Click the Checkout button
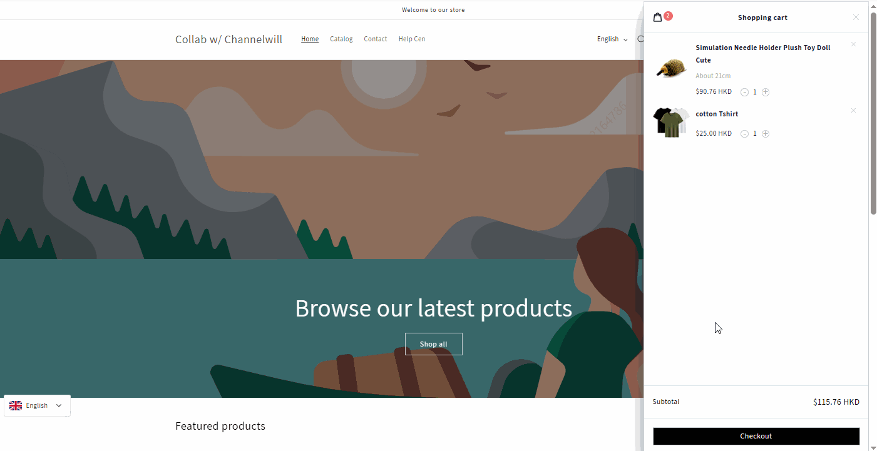The height and width of the screenshot is (451, 877). [x=756, y=436]
